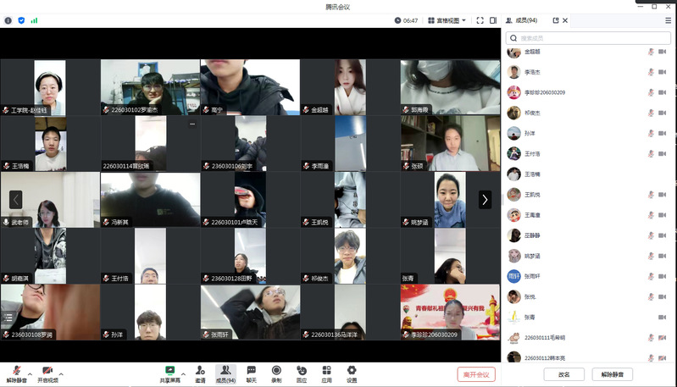Pop out the members panel window
This screenshot has height=387, width=677.
coord(556,20)
